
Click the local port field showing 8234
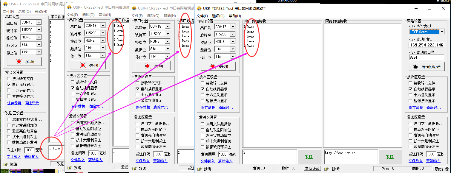point(426,58)
